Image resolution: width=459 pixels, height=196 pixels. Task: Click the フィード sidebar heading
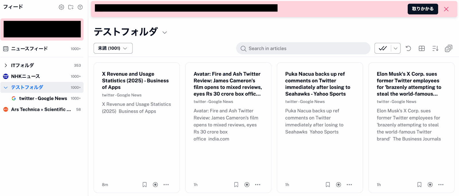(13, 7)
